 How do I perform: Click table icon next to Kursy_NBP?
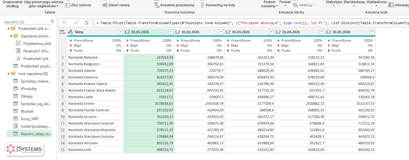click(x=15, y=119)
